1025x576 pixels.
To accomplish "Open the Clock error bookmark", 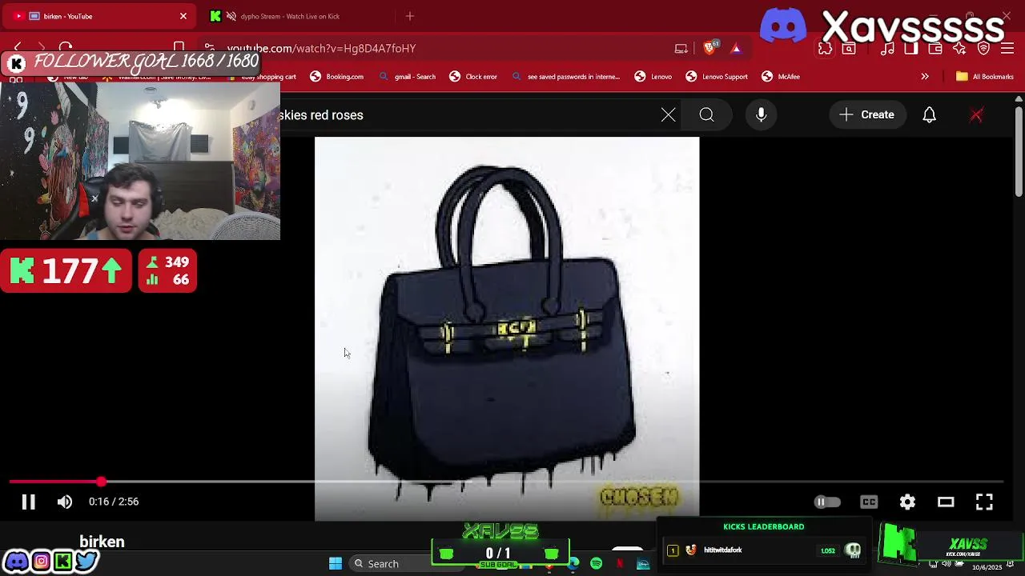I will (473, 77).
